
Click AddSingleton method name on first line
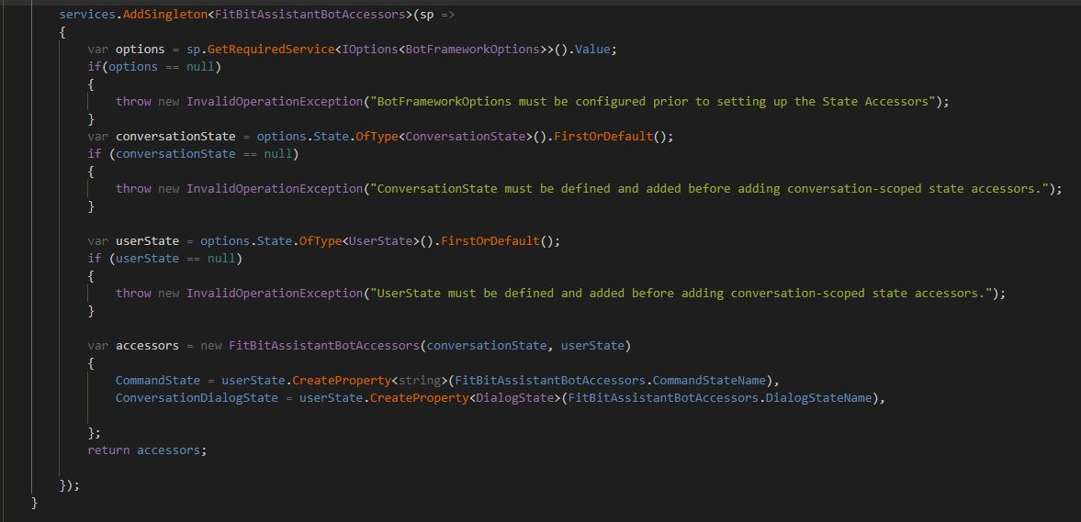tap(164, 15)
